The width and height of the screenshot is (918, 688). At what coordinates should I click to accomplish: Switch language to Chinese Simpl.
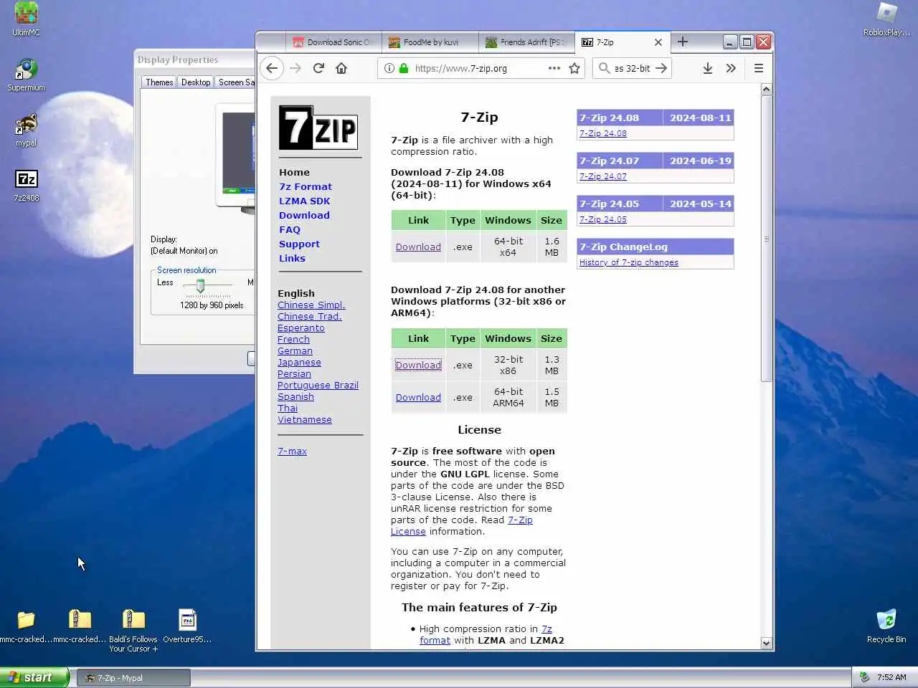pyautogui.click(x=311, y=305)
